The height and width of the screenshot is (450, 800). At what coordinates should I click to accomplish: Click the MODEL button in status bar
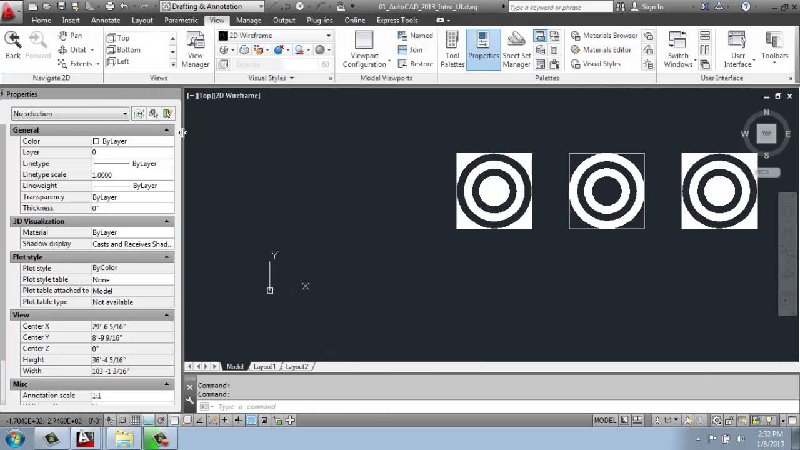606,421
